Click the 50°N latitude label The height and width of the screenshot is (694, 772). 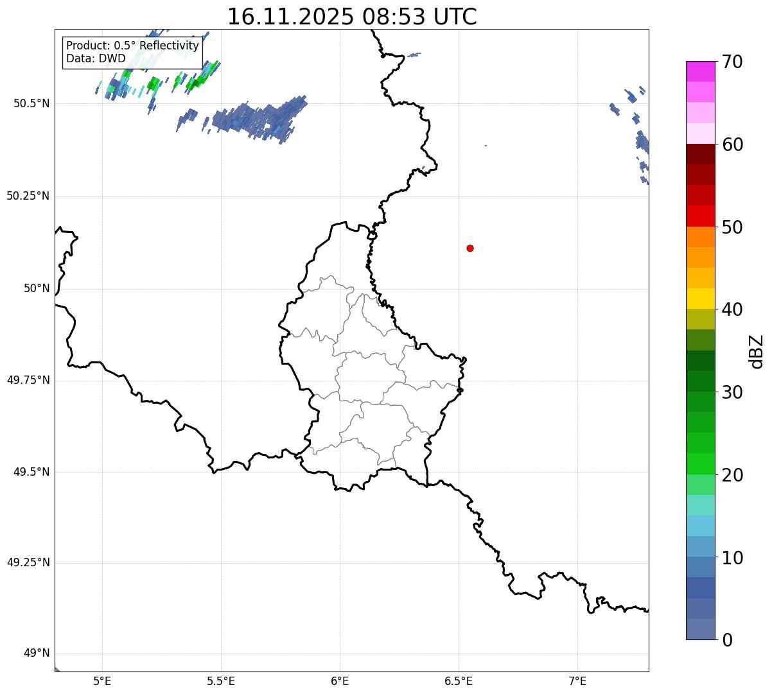click(x=37, y=288)
